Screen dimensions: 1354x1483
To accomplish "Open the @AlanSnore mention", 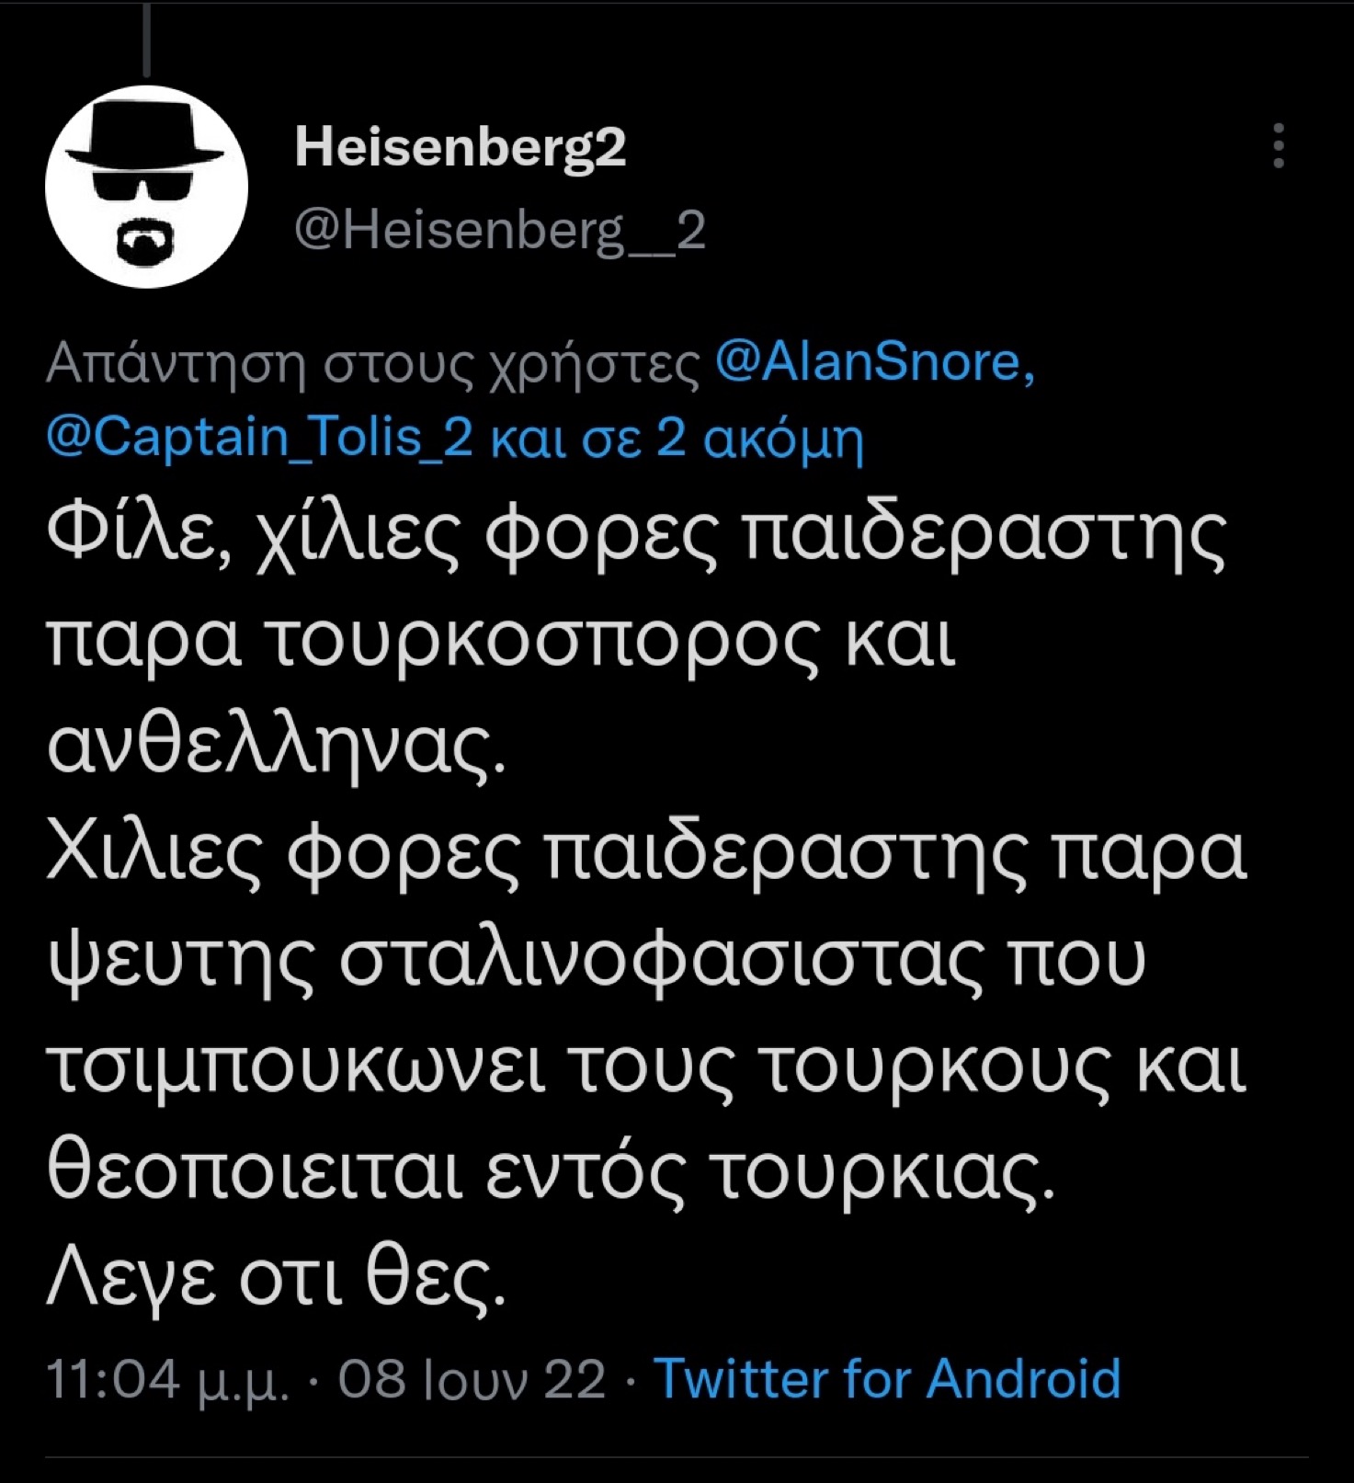I will click(869, 361).
